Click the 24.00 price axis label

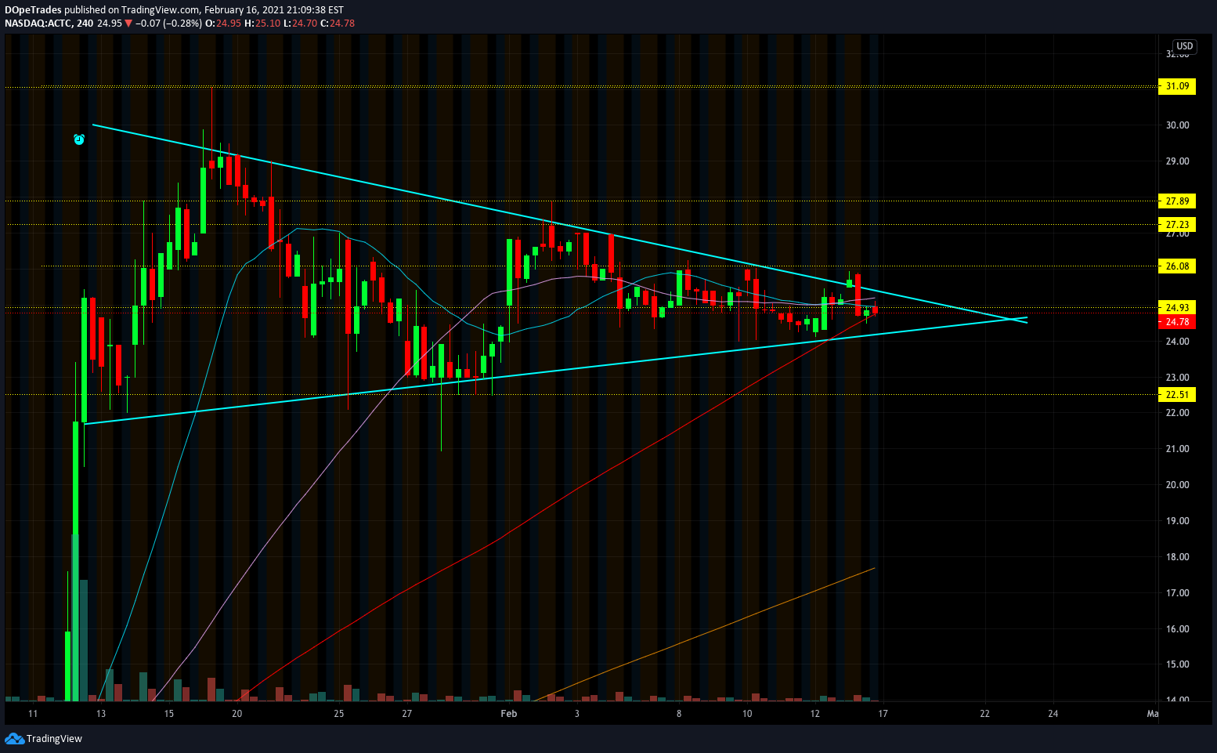click(x=1177, y=342)
